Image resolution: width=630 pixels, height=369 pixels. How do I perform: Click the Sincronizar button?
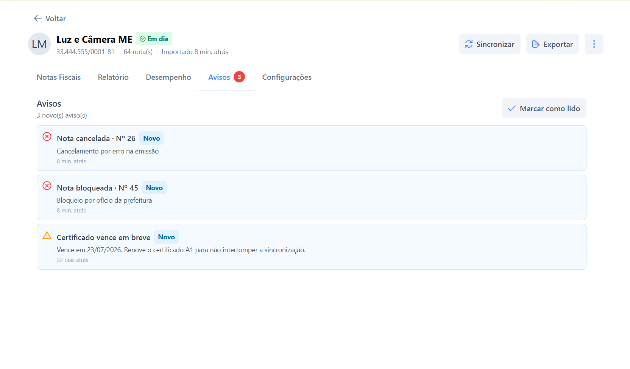coord(490,44)
